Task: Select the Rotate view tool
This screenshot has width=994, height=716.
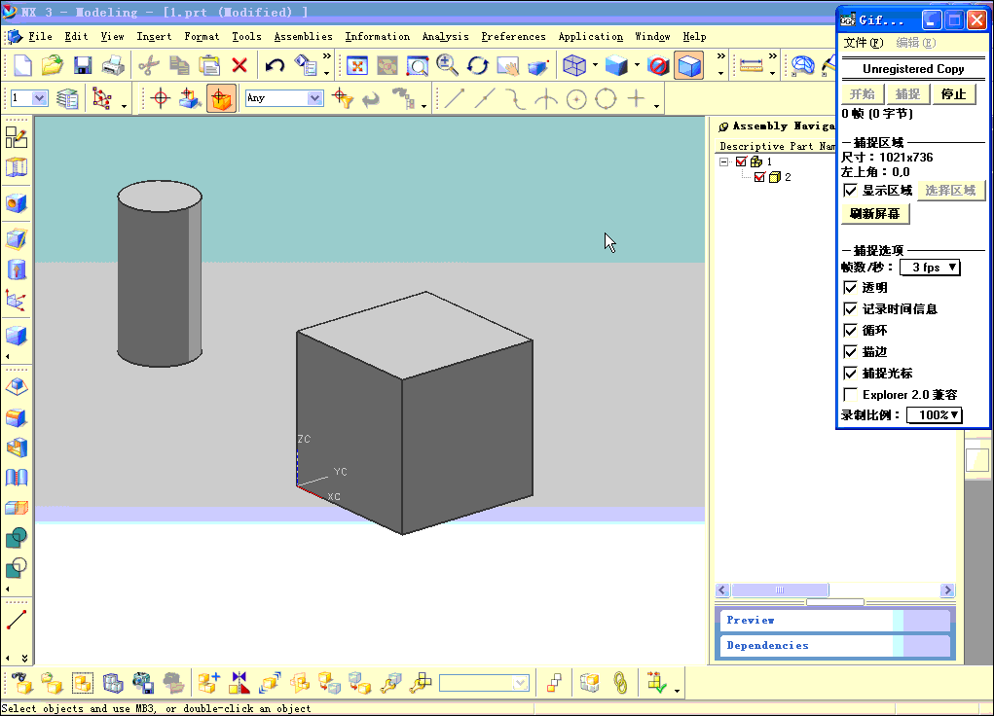Action: pyautogui.click(x=477, y=65)
